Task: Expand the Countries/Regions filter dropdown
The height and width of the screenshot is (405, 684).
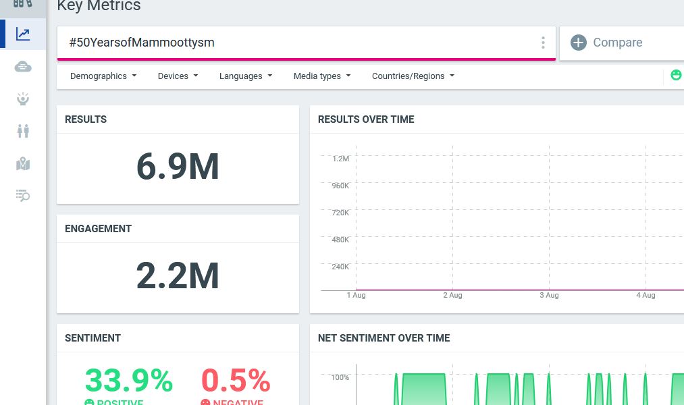Action: (413, 76)
